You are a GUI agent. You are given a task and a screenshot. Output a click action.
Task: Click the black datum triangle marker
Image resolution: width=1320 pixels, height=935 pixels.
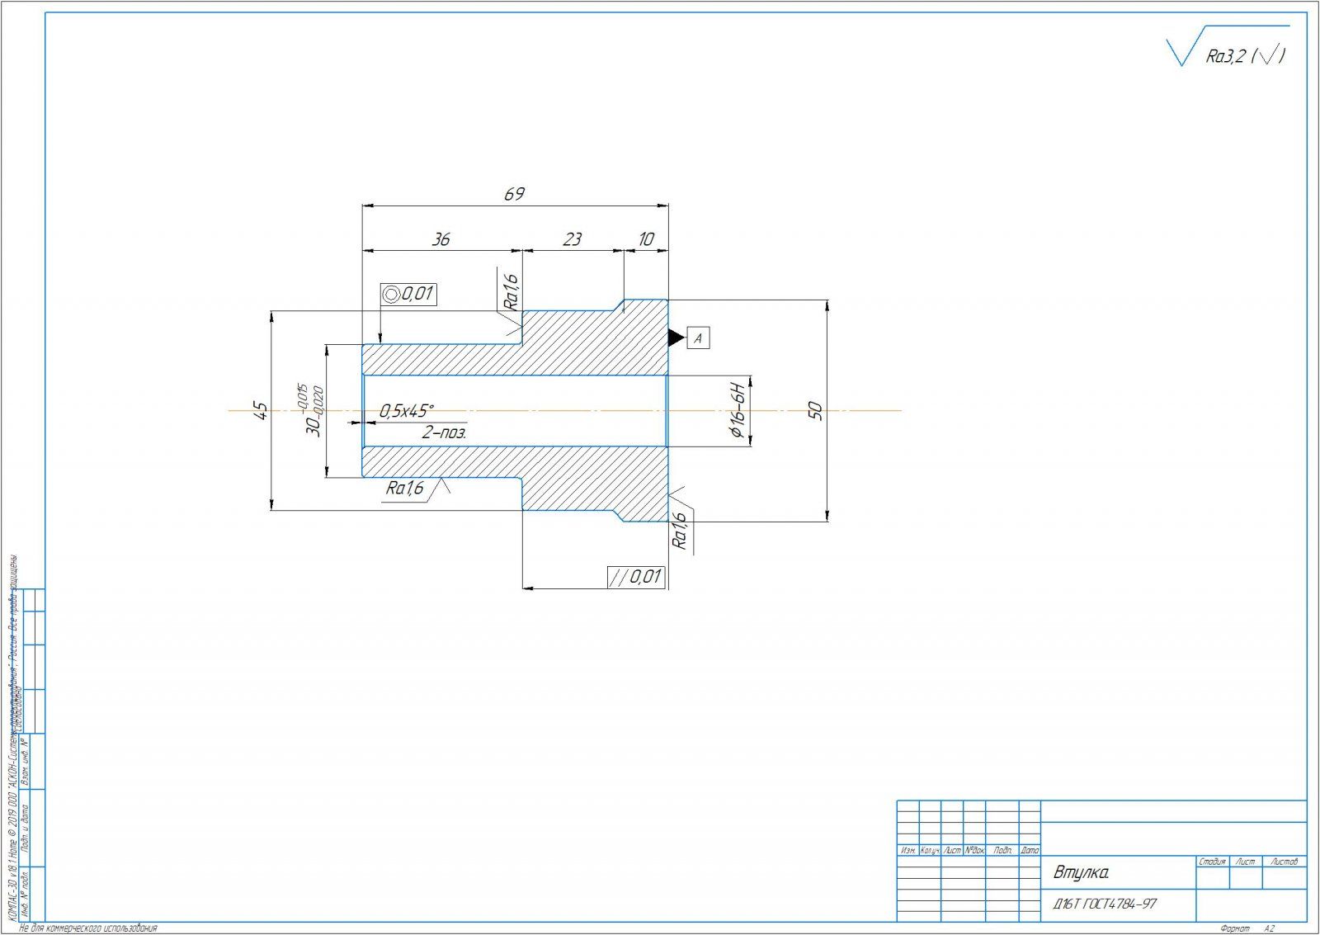pos(676,338)
